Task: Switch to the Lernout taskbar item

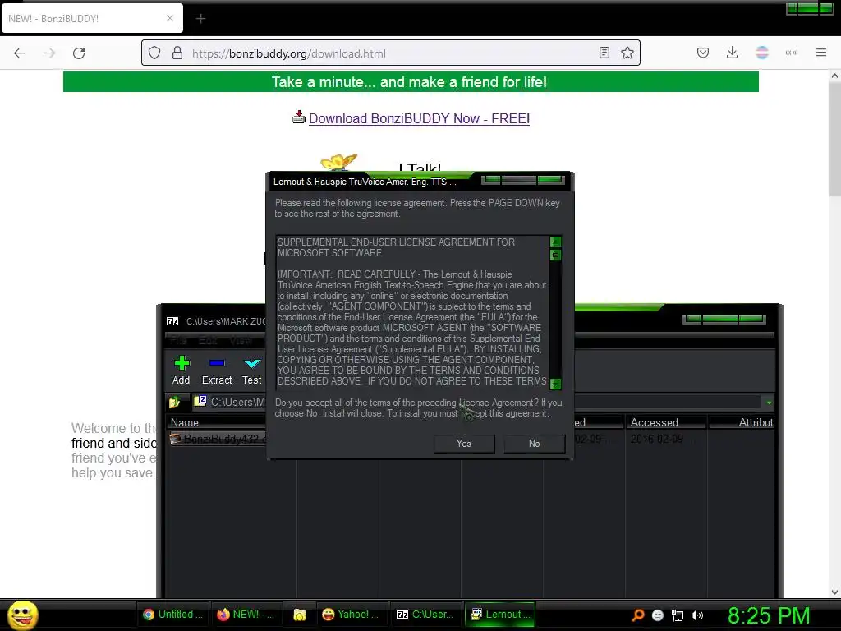Action: (500, 615)
